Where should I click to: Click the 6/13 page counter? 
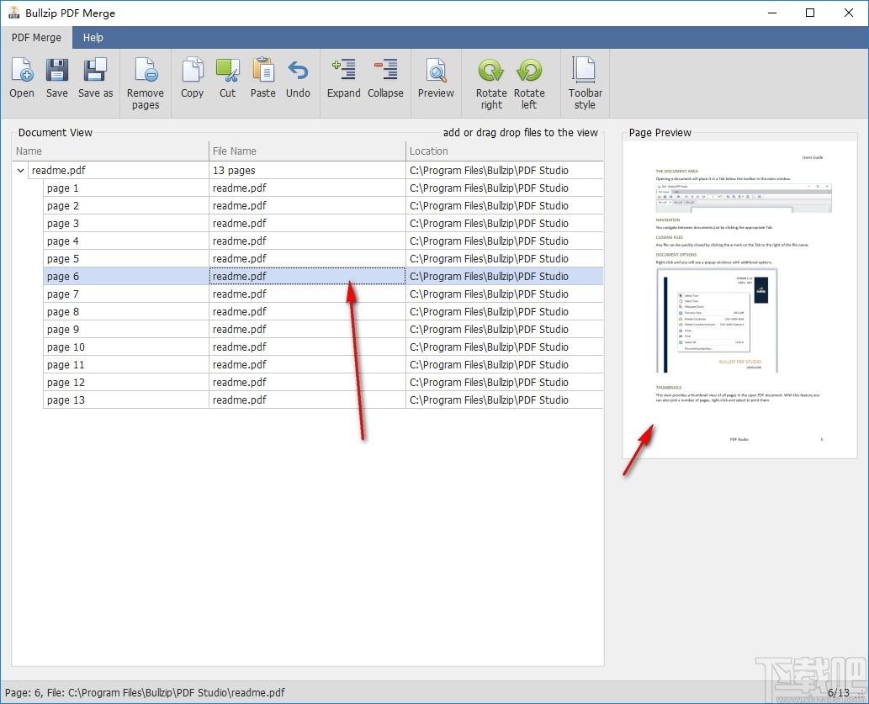[x=839, y=692]
